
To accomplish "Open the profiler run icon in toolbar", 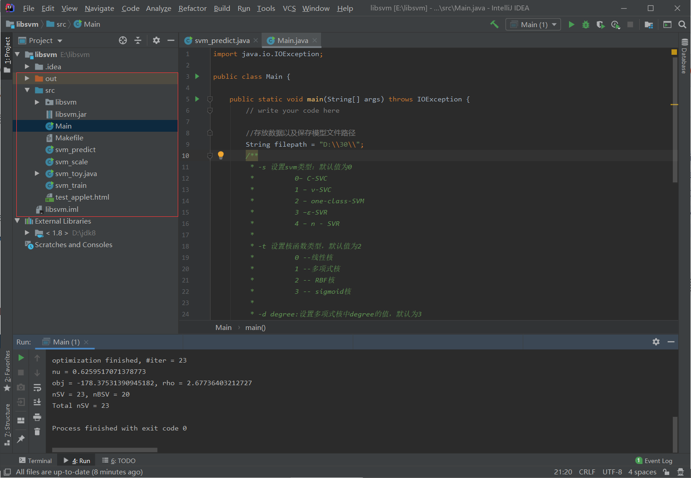I will click(615, 24).
